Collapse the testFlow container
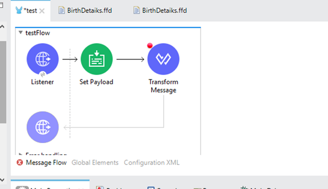Image resolution: width=328 pixels, height=189 pixels. tap(20, 33)
